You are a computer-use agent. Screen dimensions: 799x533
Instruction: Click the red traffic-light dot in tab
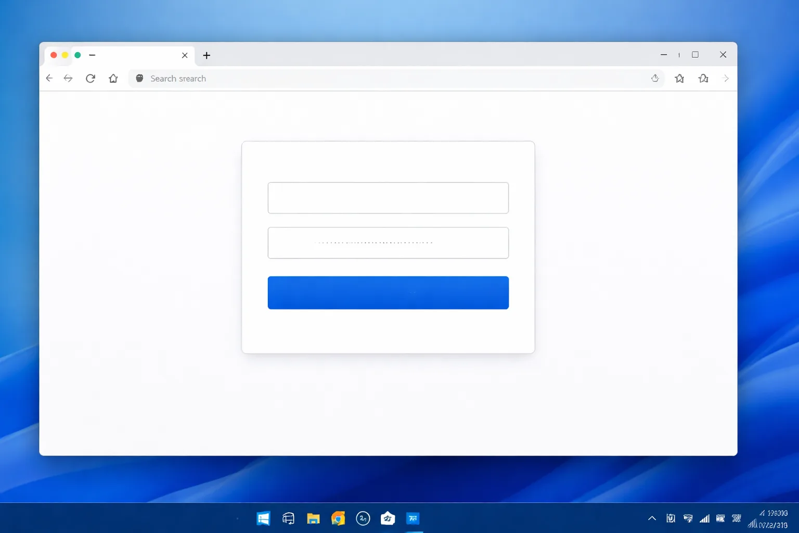[x=54, y=55]
